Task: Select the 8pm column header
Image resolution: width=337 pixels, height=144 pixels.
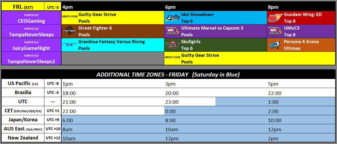Action: 273,7
